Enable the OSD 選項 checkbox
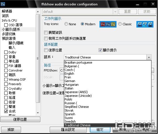The height and width of the screenshot is (134, 158). click(6, 25)
